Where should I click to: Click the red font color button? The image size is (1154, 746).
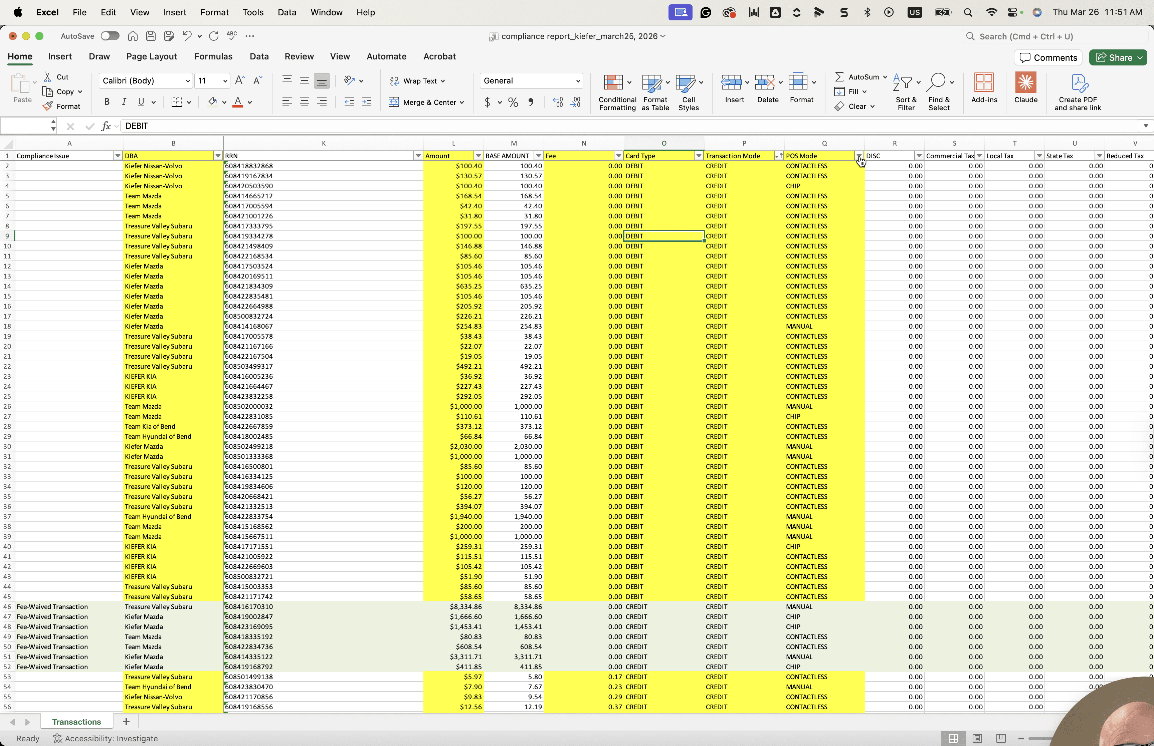pos(238,102)
